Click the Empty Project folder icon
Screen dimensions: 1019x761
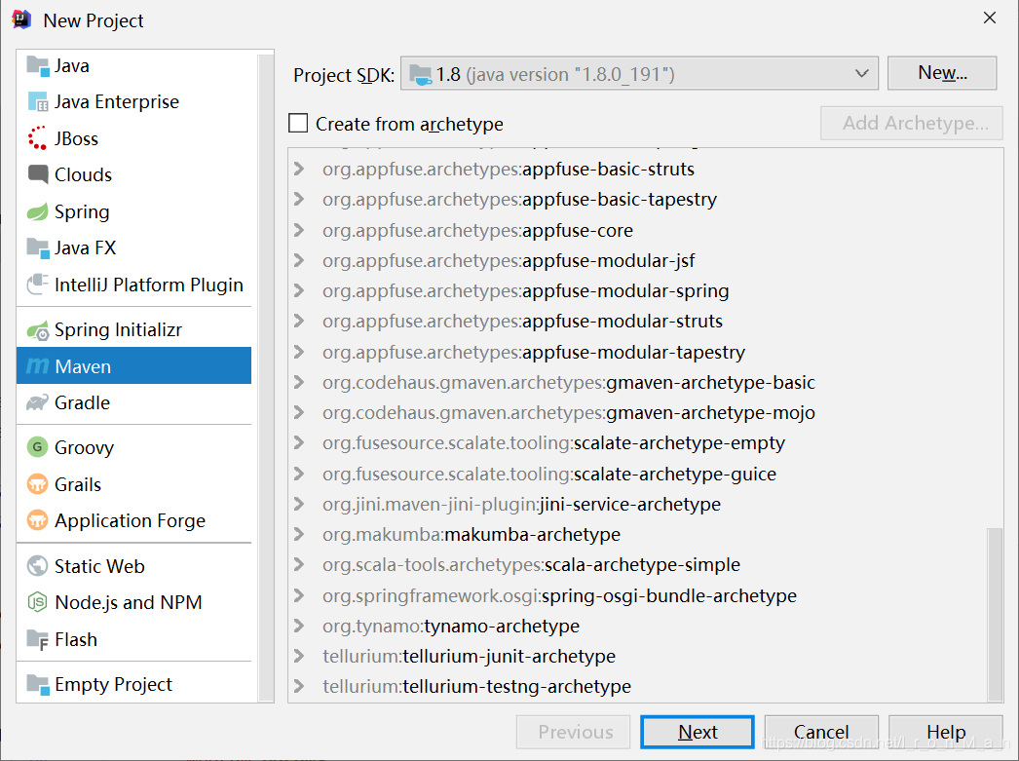(38, 684)
